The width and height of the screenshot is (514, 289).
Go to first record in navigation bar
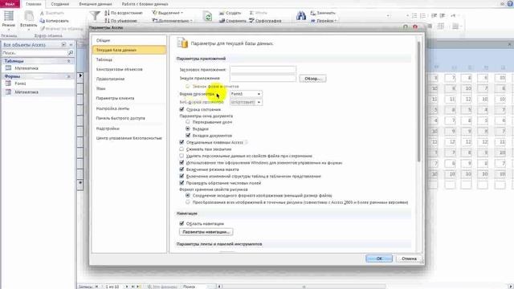96,287
